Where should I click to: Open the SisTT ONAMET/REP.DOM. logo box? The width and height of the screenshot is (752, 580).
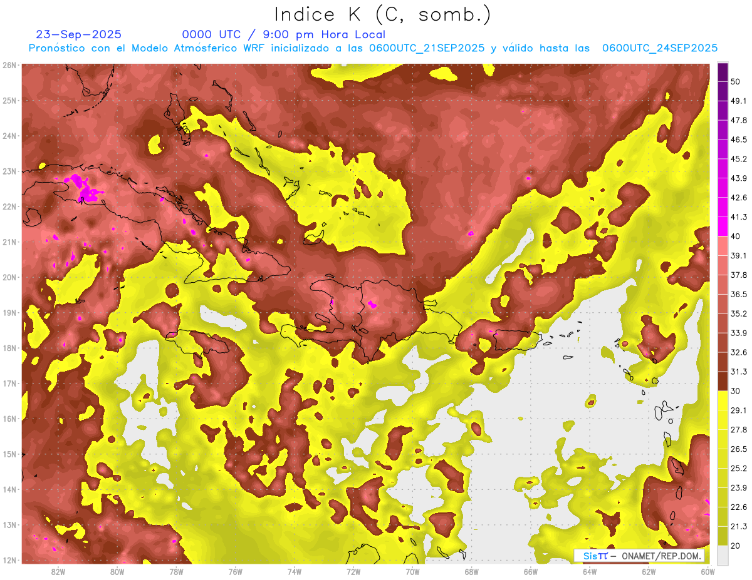[x=639, y=556]
